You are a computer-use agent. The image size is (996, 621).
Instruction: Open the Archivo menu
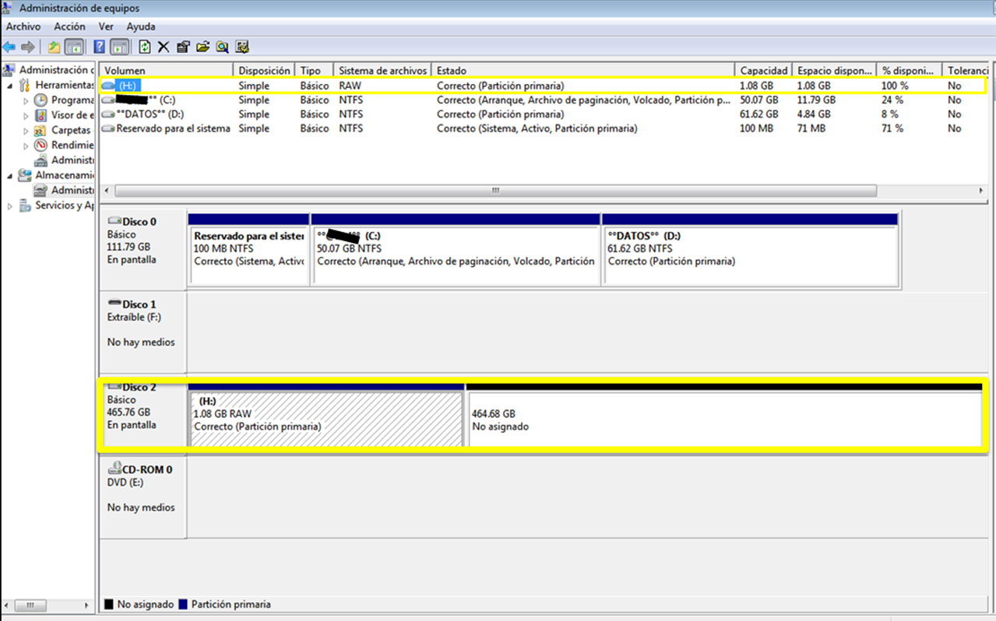coord(23,26)
